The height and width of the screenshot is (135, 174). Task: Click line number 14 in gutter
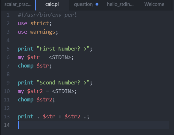(7, 125)
